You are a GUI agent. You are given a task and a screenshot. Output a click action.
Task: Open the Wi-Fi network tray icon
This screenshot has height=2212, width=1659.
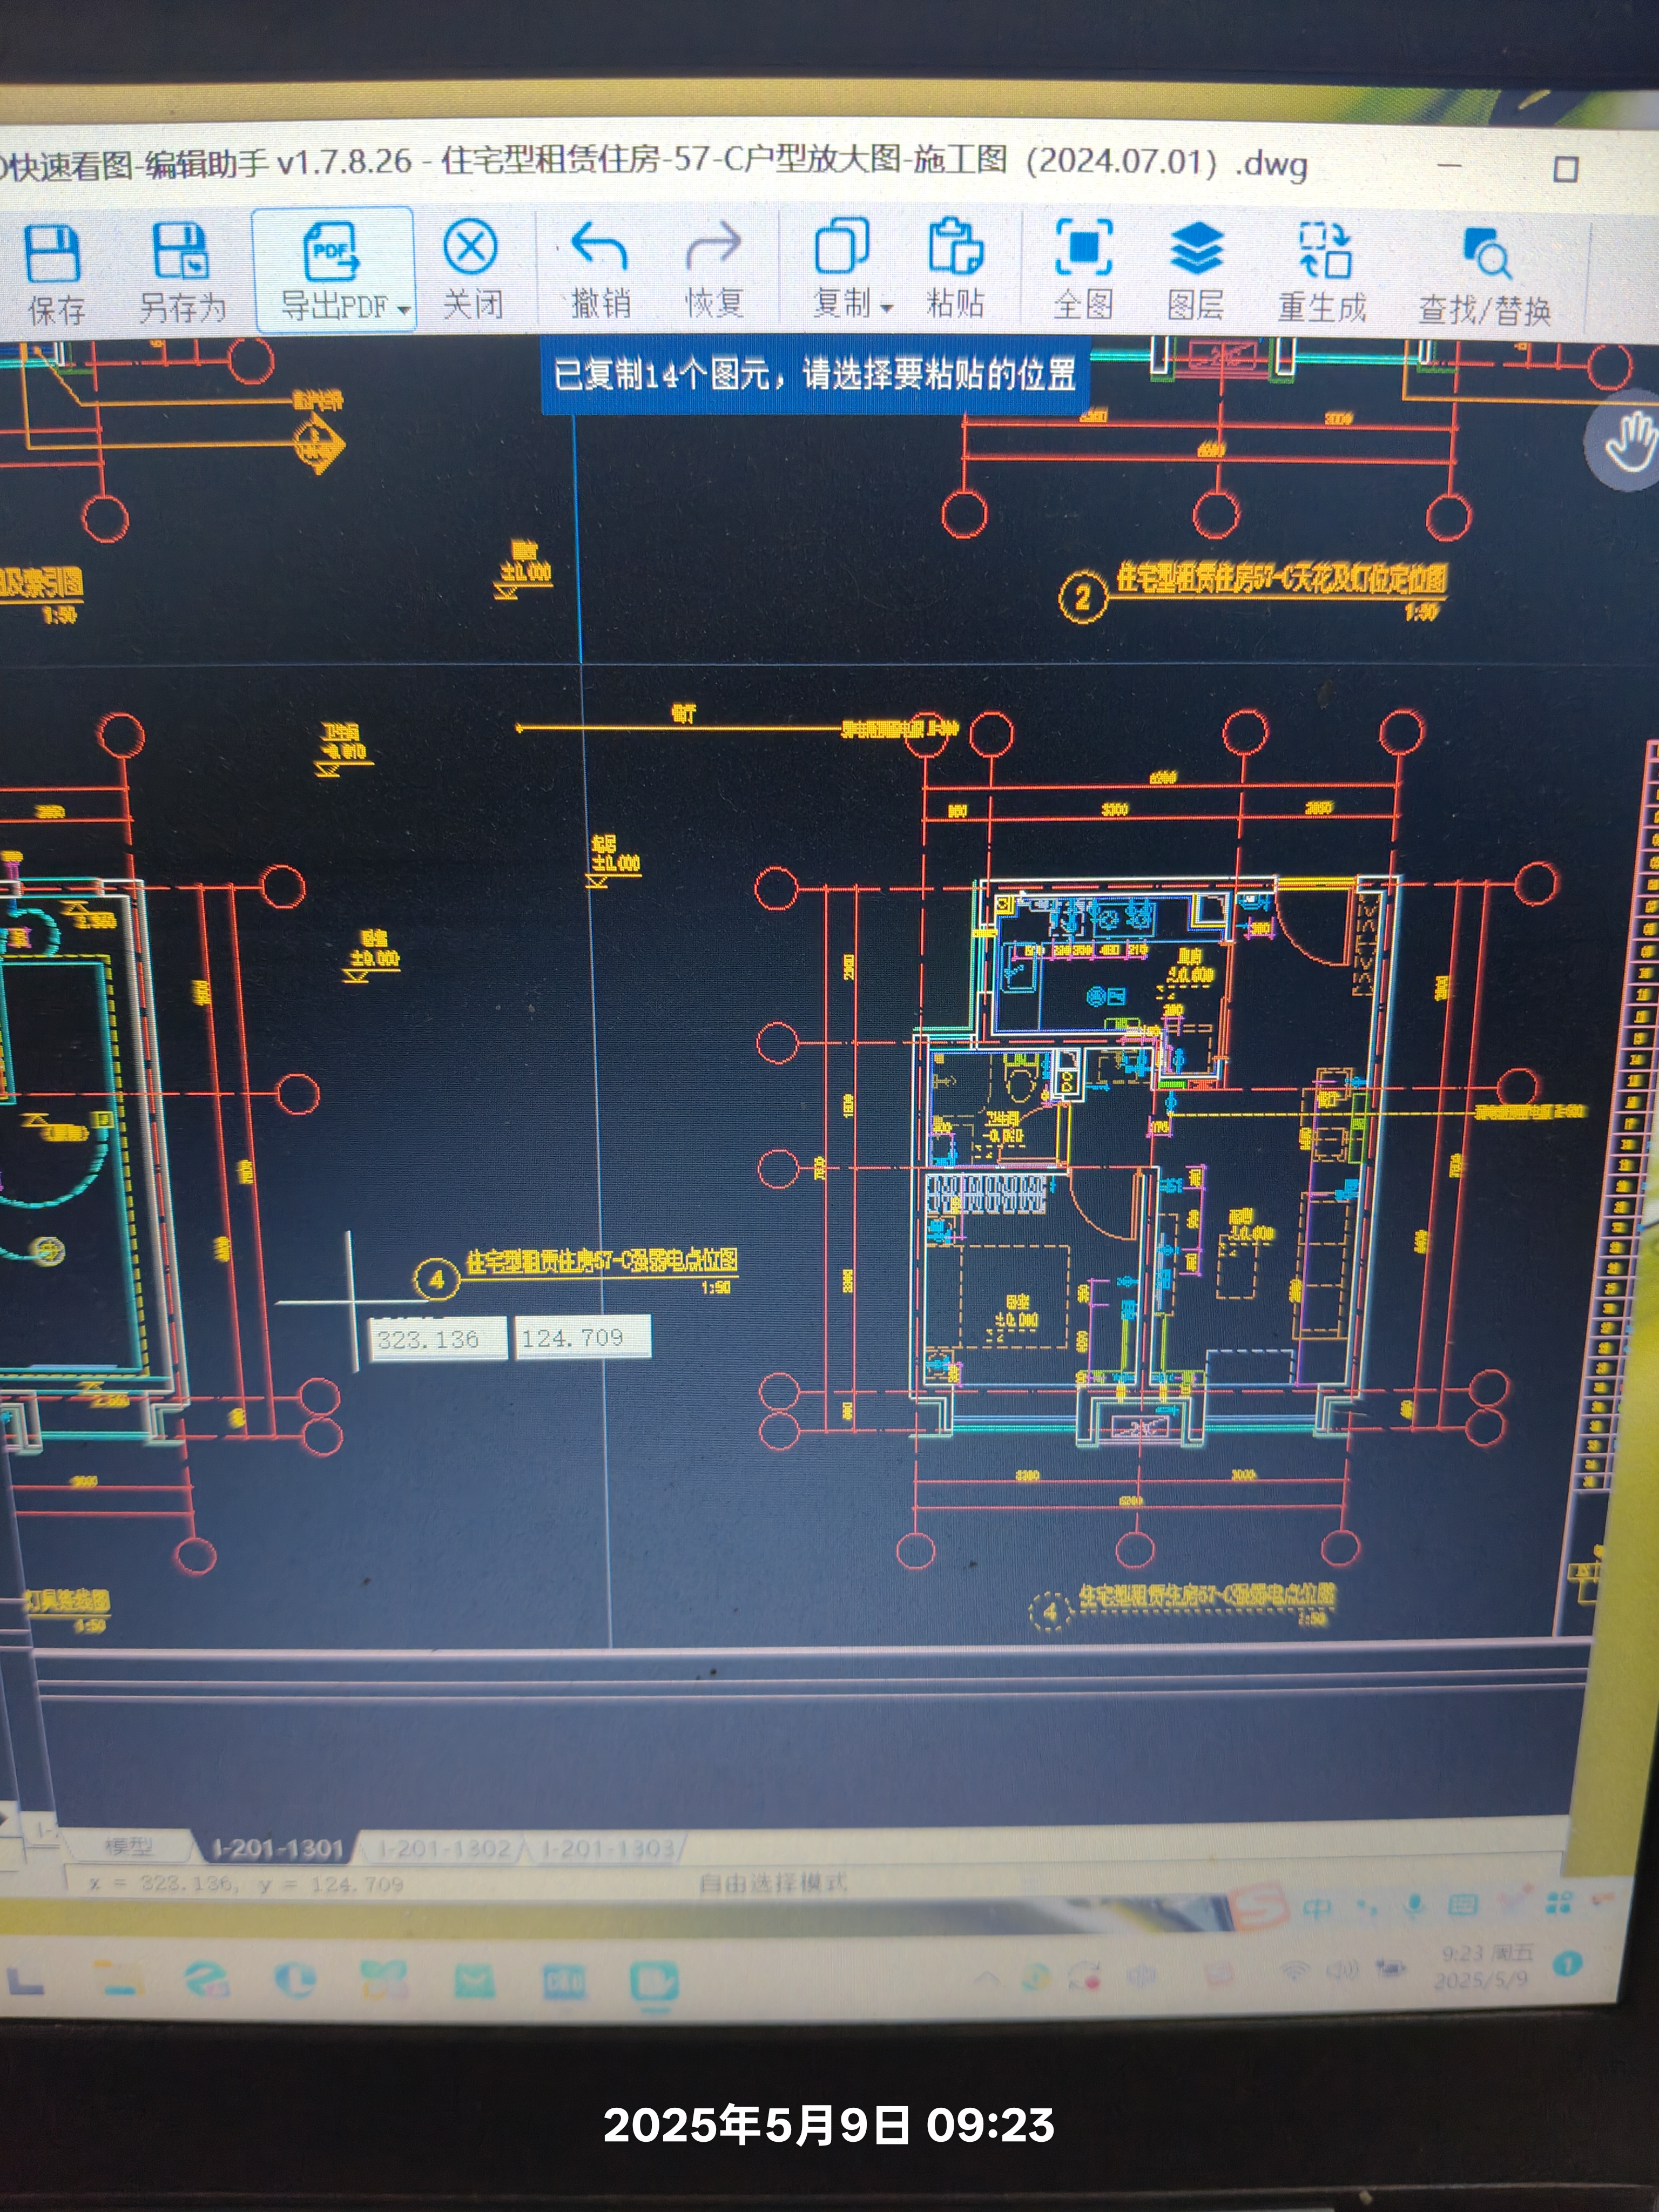1296,1971
